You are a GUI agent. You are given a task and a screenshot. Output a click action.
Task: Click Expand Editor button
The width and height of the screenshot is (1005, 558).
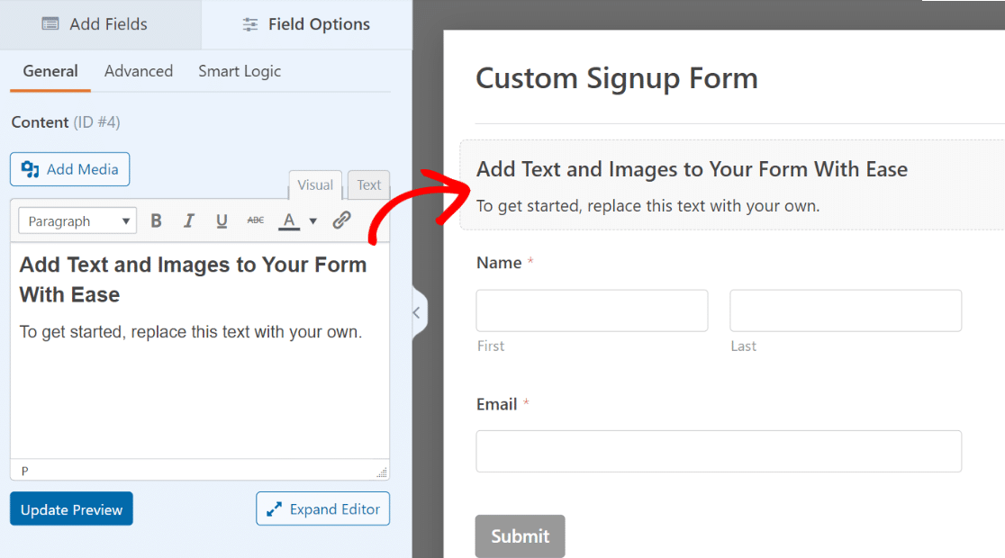pos(322,509)
